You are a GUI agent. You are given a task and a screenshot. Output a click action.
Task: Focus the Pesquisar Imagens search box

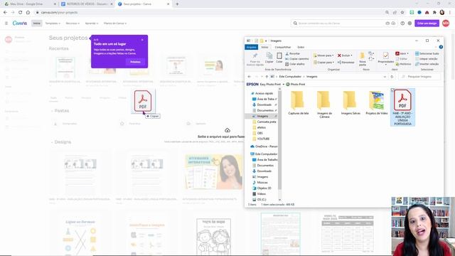419,77
